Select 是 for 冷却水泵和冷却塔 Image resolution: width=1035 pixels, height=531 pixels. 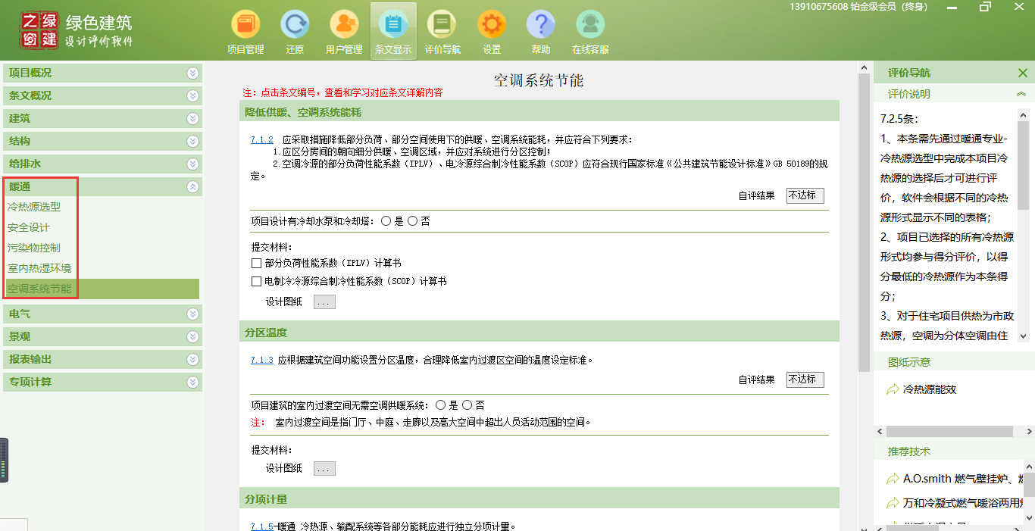pyautogui.click(x=386, y=221)
